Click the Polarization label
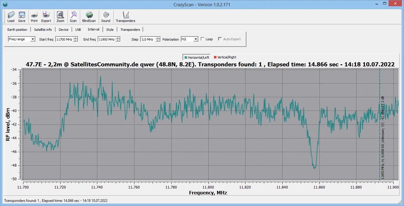 click(171, 39)
